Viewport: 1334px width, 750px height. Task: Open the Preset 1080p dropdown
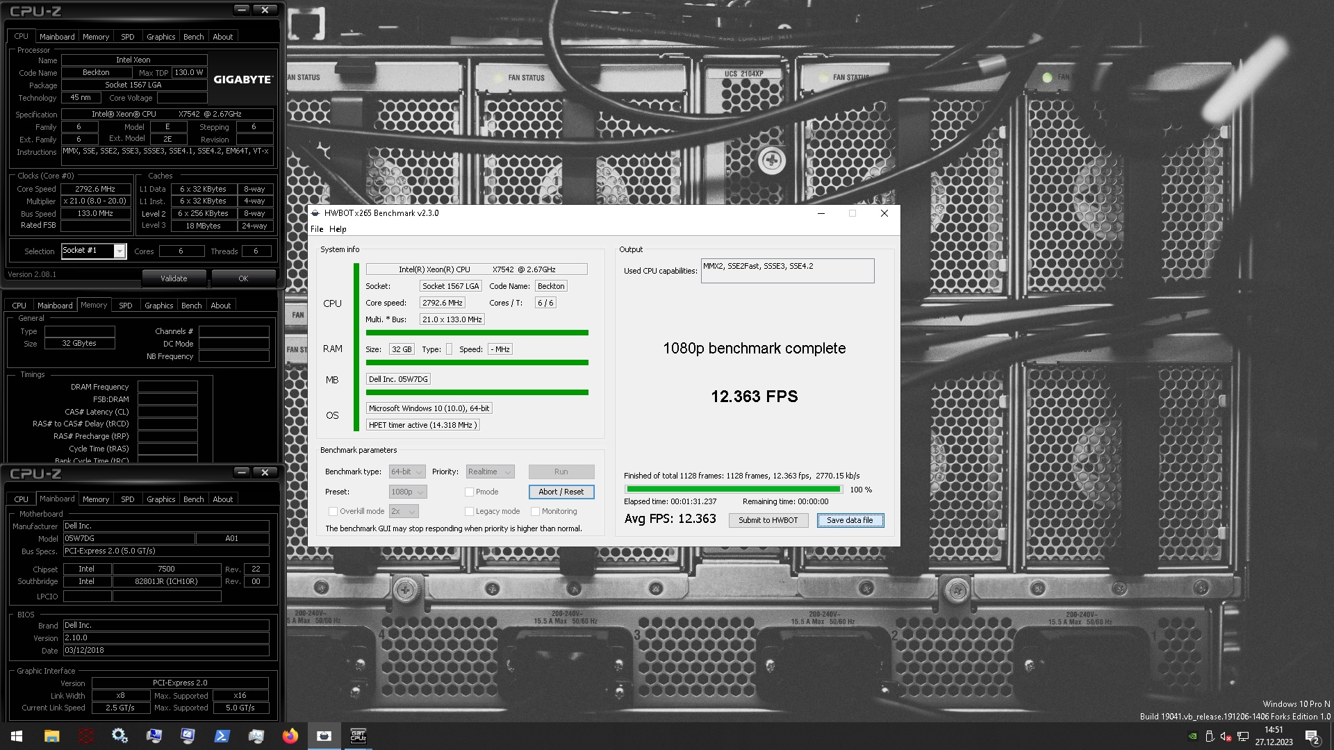pyautogui.click(x=407, y=492)
